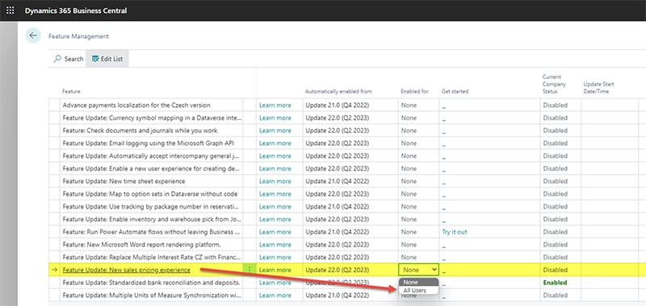
Task: Select Enable inventory and warehouse pick feature
Action: 152,219
